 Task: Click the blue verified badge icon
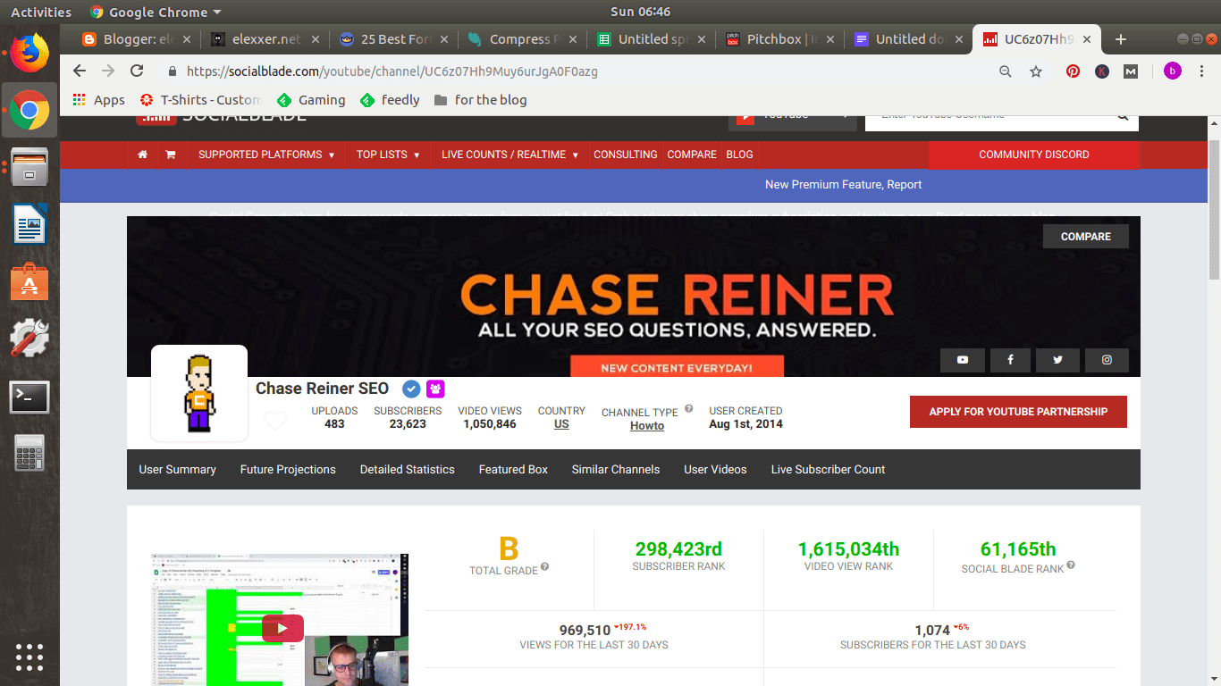click(411, 389)
